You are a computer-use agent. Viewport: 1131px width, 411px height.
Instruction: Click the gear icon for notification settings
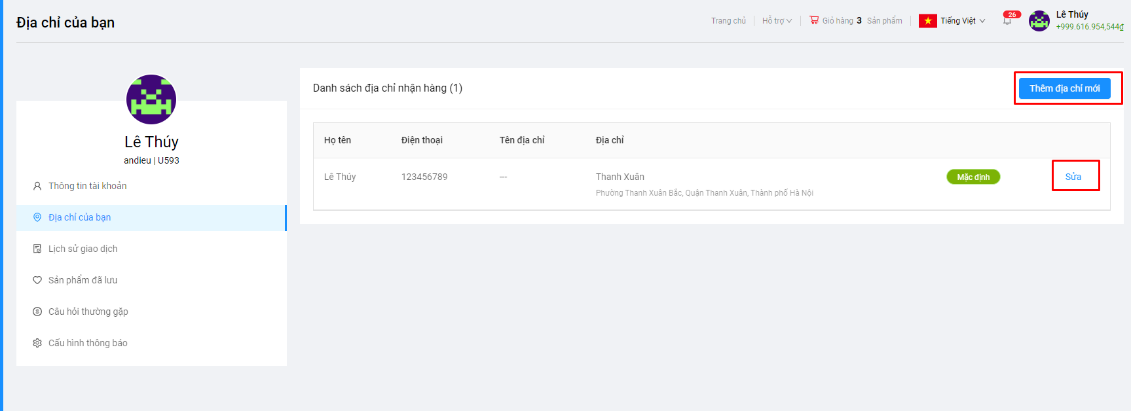tap(37, 343)
